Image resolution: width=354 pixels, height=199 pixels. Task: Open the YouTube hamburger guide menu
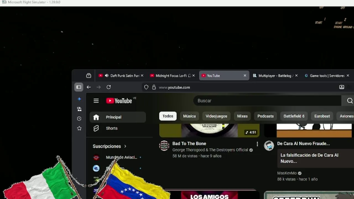pos(96,101)
